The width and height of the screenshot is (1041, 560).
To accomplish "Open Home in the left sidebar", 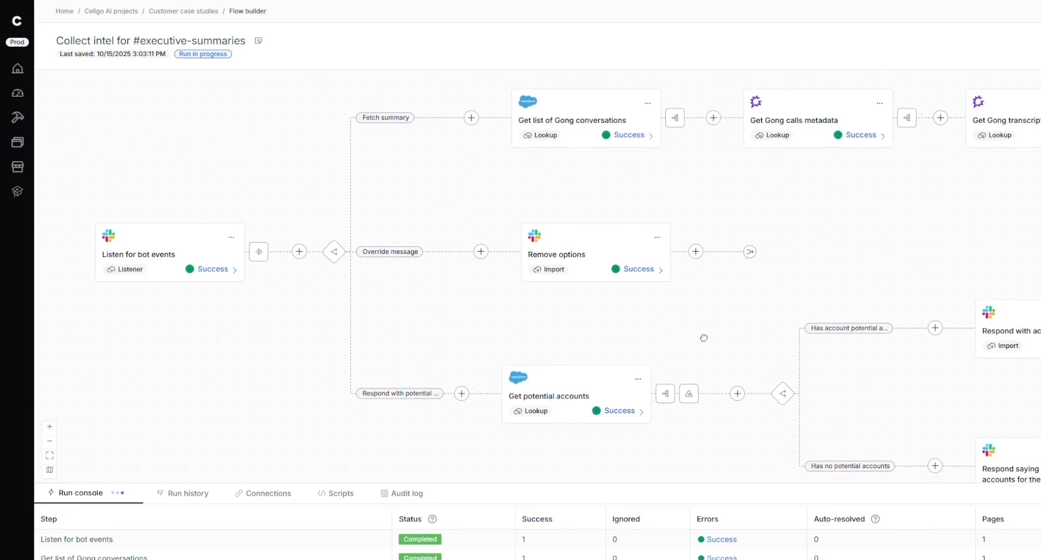I will [17, 68].
